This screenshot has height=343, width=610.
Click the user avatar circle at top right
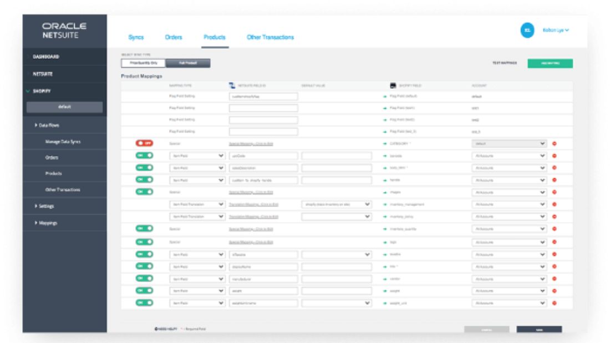pyautogui.click(x=527, y=31)
